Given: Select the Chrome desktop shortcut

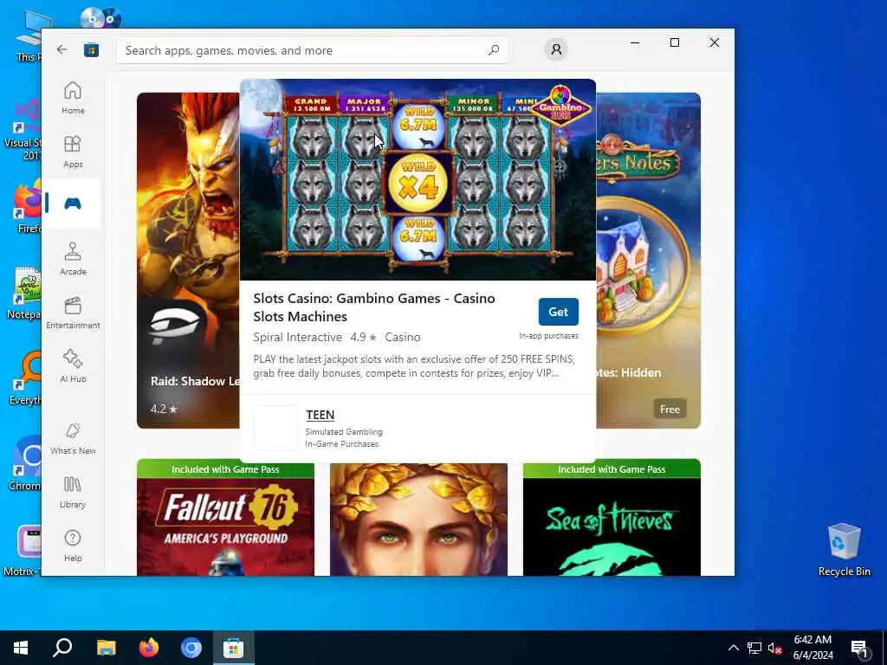Looking at the screenshot, I should tap(24, 464).
